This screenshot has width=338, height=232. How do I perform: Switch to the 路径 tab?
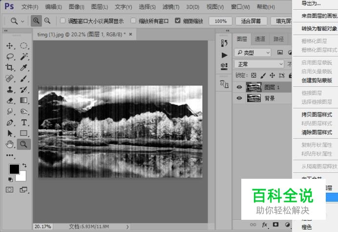pyautogui.click(x=279, y=39)
